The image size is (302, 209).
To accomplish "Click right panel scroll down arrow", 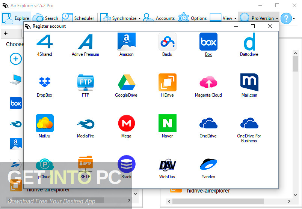I will pos(295,195).
